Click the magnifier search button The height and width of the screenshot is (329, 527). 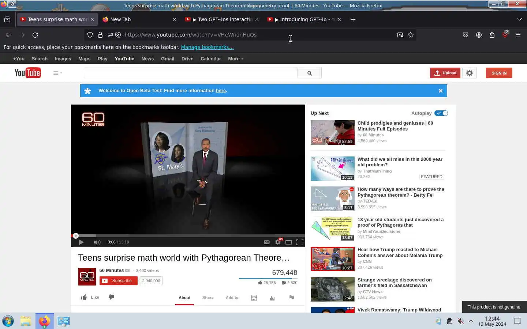click(x=310, y=73)
